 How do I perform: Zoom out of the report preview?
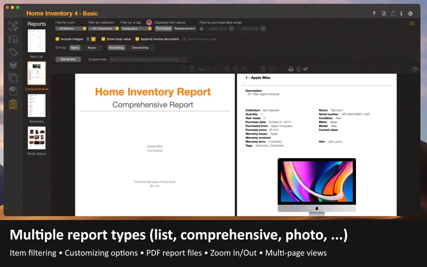pos(244,69)
